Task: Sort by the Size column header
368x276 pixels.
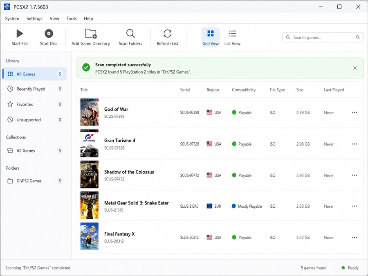Action: click(300, 90)
